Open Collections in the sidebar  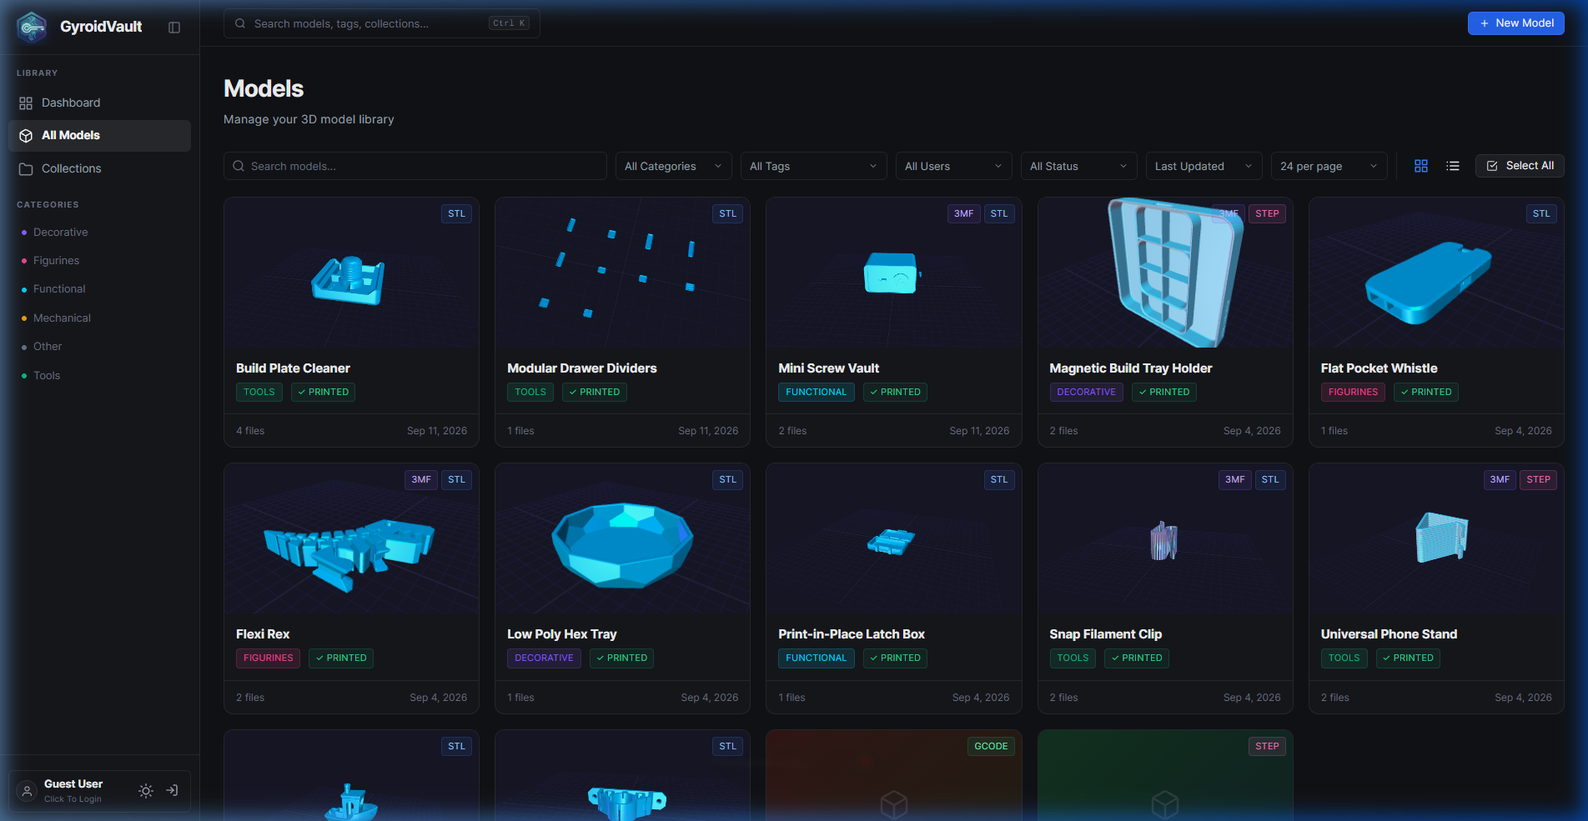[99, 168]
